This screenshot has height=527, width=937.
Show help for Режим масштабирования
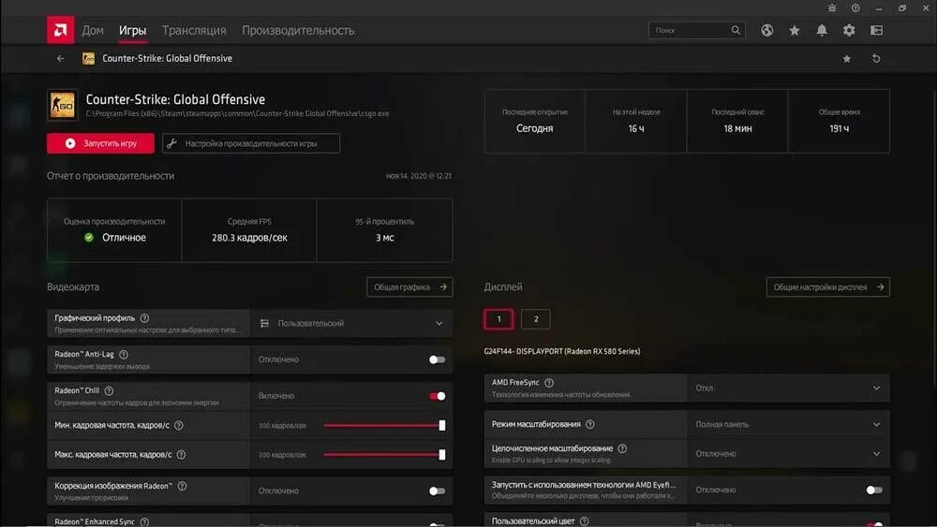pos(590,424)
